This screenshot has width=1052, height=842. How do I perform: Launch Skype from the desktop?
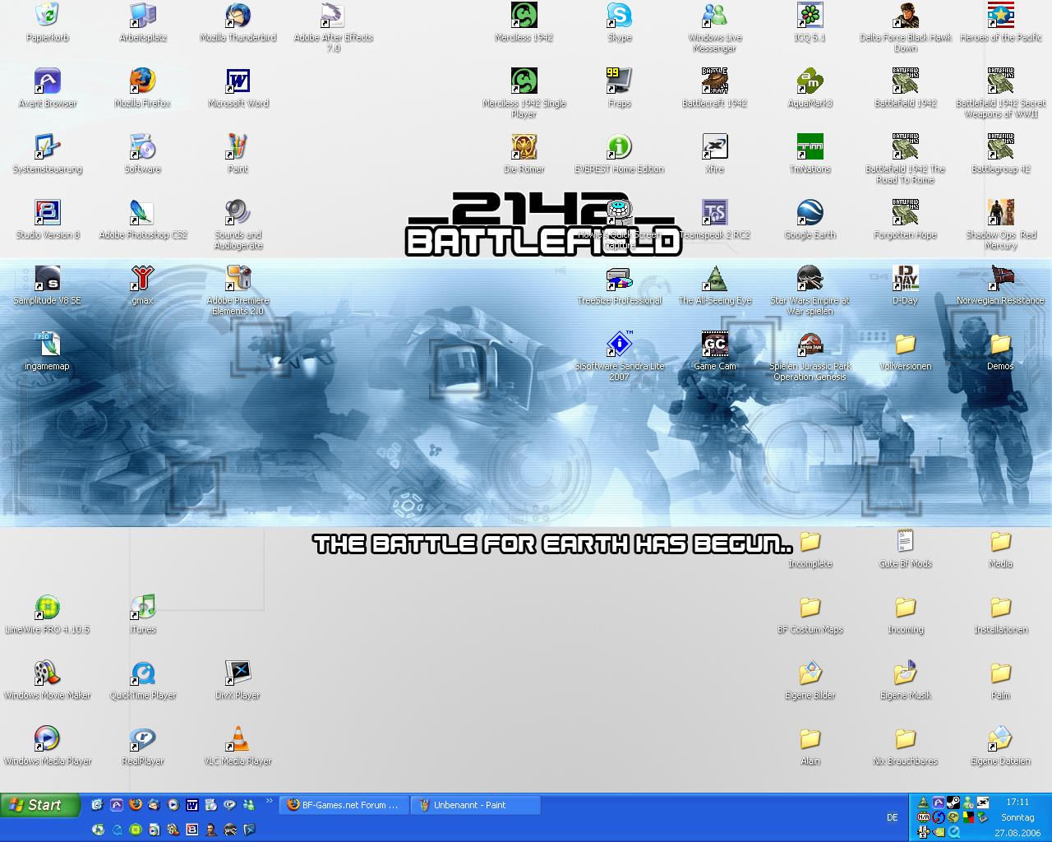point(620,15)
